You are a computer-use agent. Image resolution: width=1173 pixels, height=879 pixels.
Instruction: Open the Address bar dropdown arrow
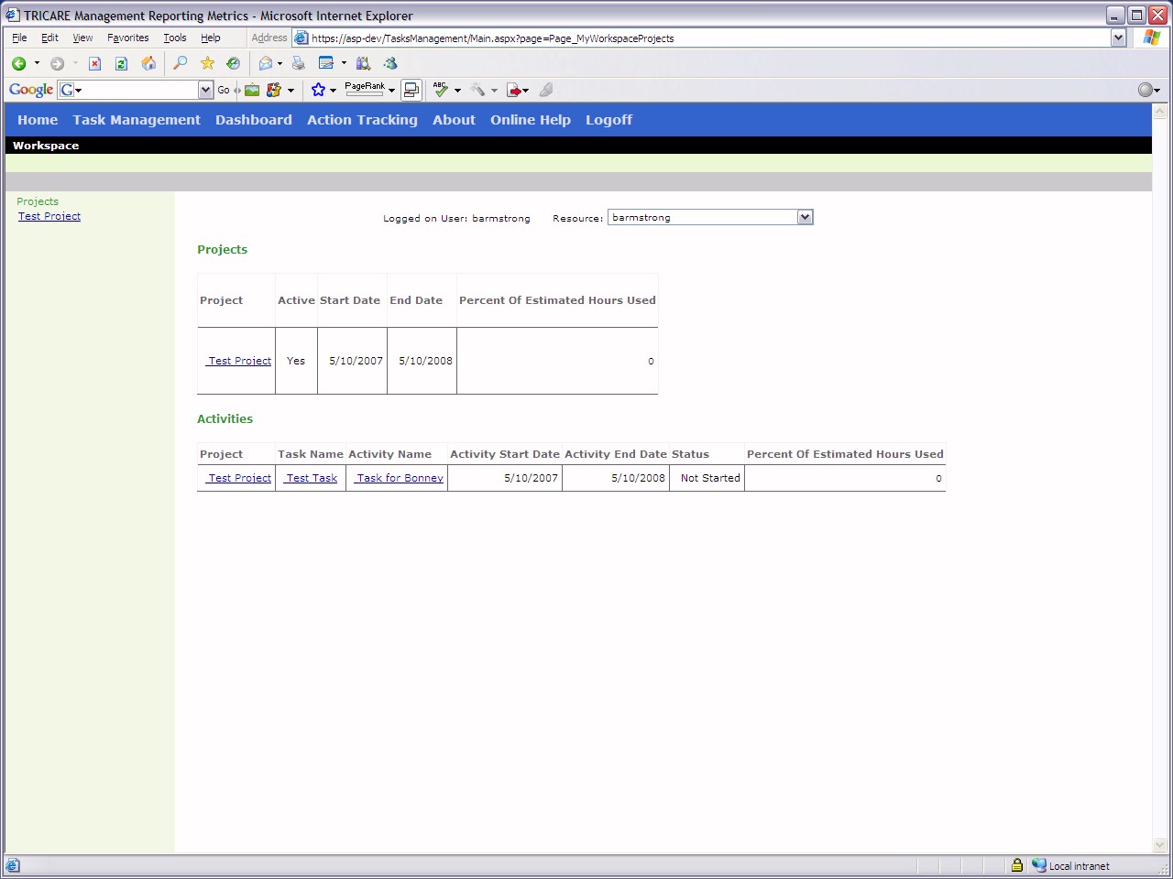coord(1118,38)
